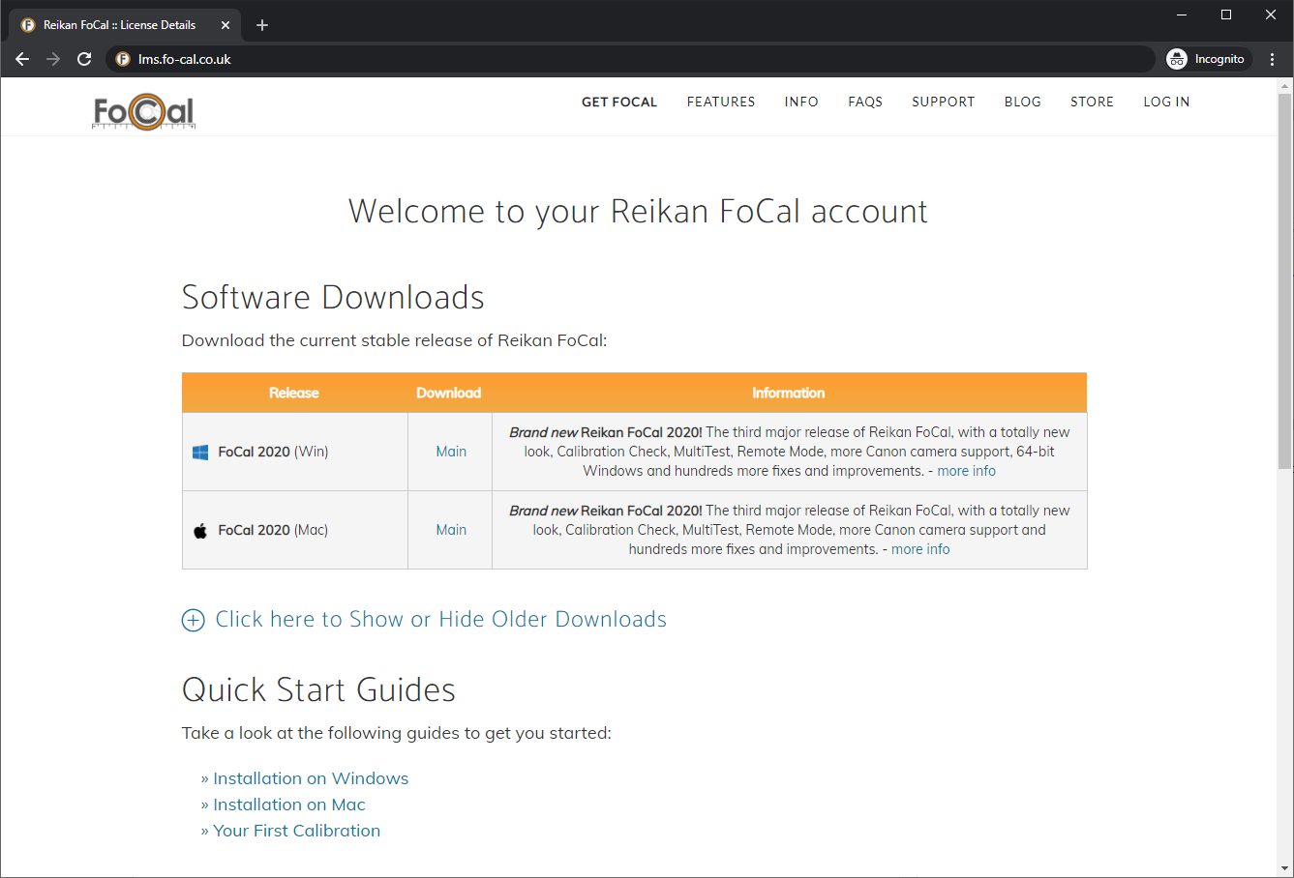Open INFO menu item
Viewport: 1294px width, 878px height.
coord(801,102)
